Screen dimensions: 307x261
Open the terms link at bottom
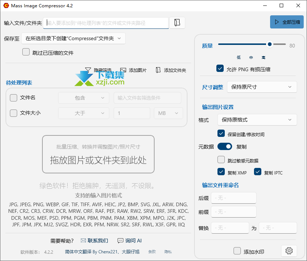tap(152, 252)
